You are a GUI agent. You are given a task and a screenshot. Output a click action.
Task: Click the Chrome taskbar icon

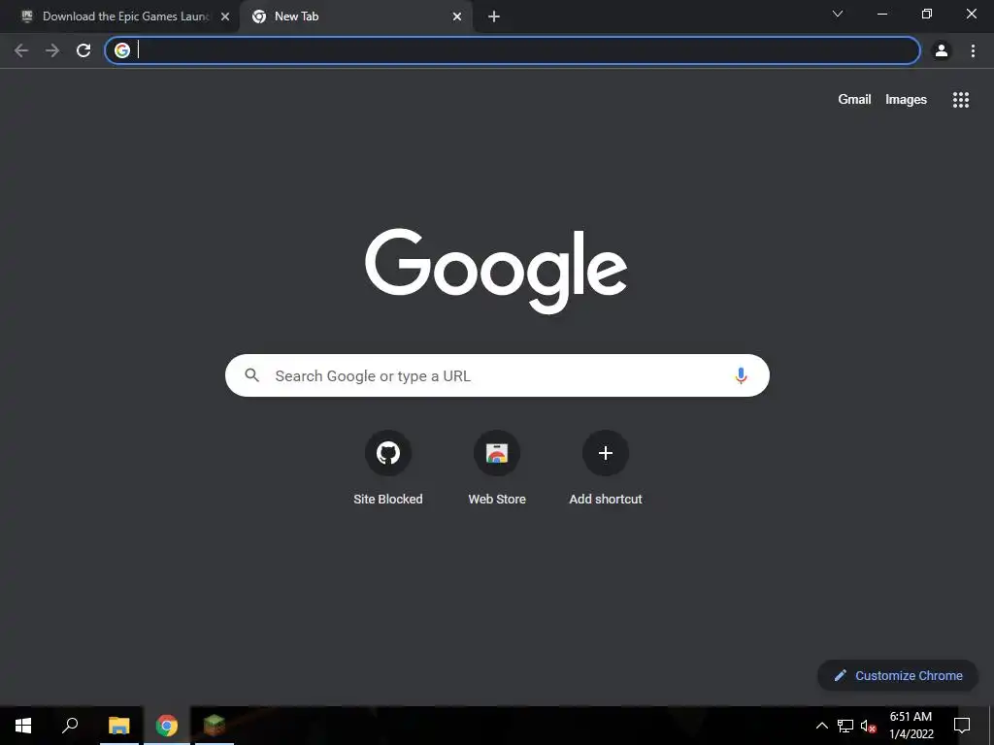coord(167,726)
